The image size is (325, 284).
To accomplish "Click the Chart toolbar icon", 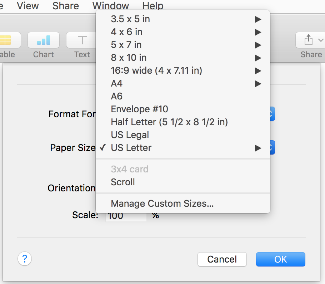I will [44, 40].
